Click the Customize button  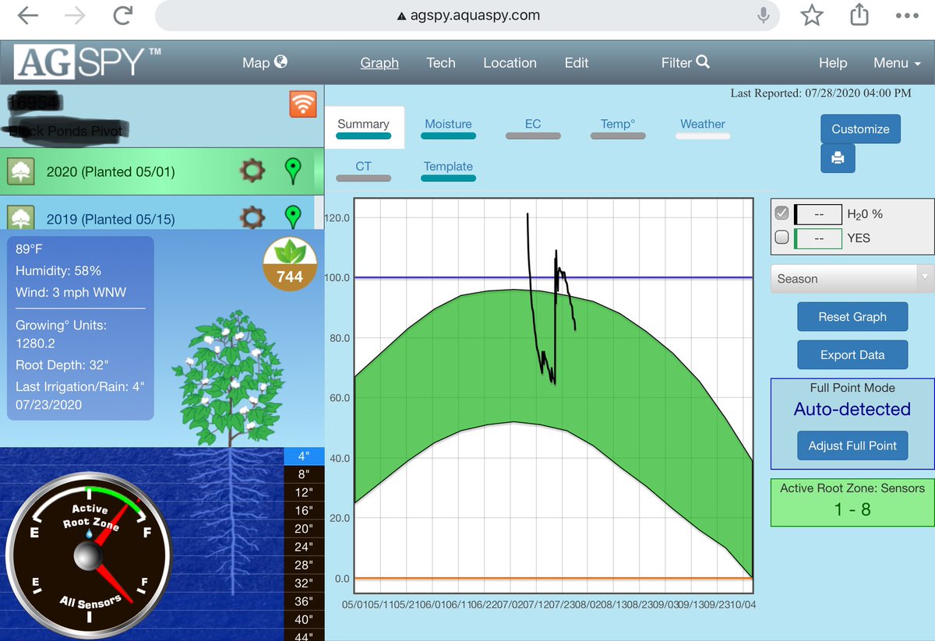pos(860,129)
